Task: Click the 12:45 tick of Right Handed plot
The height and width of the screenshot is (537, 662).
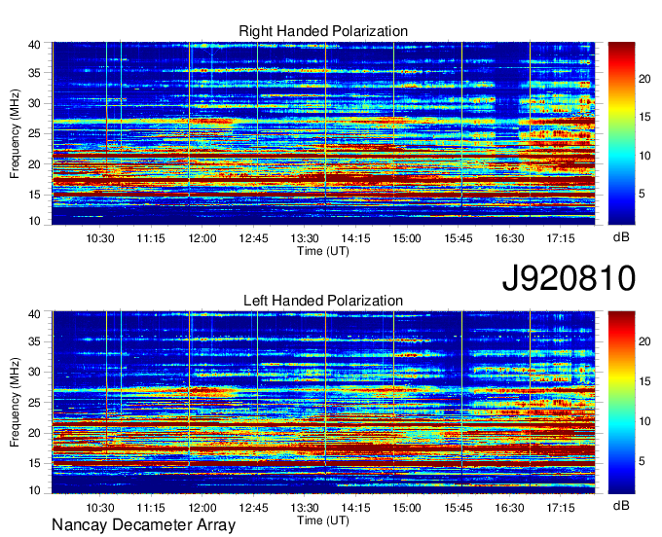Action: tap(253, 238)
